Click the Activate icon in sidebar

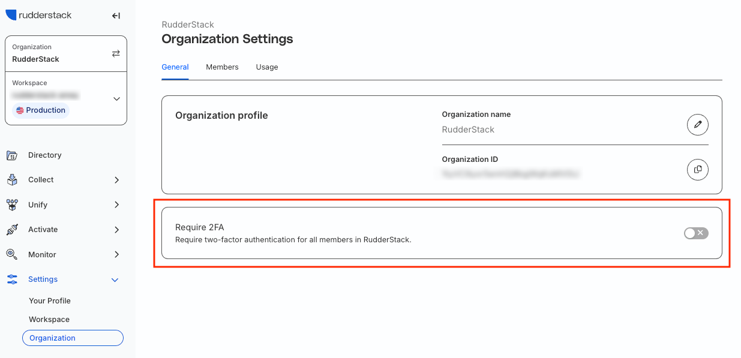pyautogui.click(x=11, y=230)
